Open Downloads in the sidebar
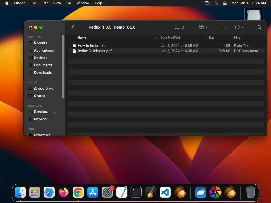This screenshot has height=203, width=271. click(x=43, y=73)
